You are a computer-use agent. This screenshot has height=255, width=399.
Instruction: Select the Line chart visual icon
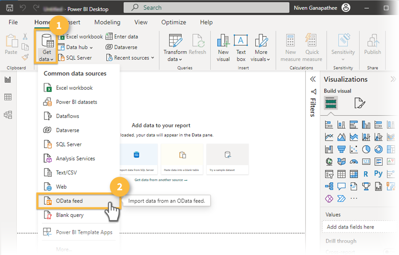coord(329,137)
